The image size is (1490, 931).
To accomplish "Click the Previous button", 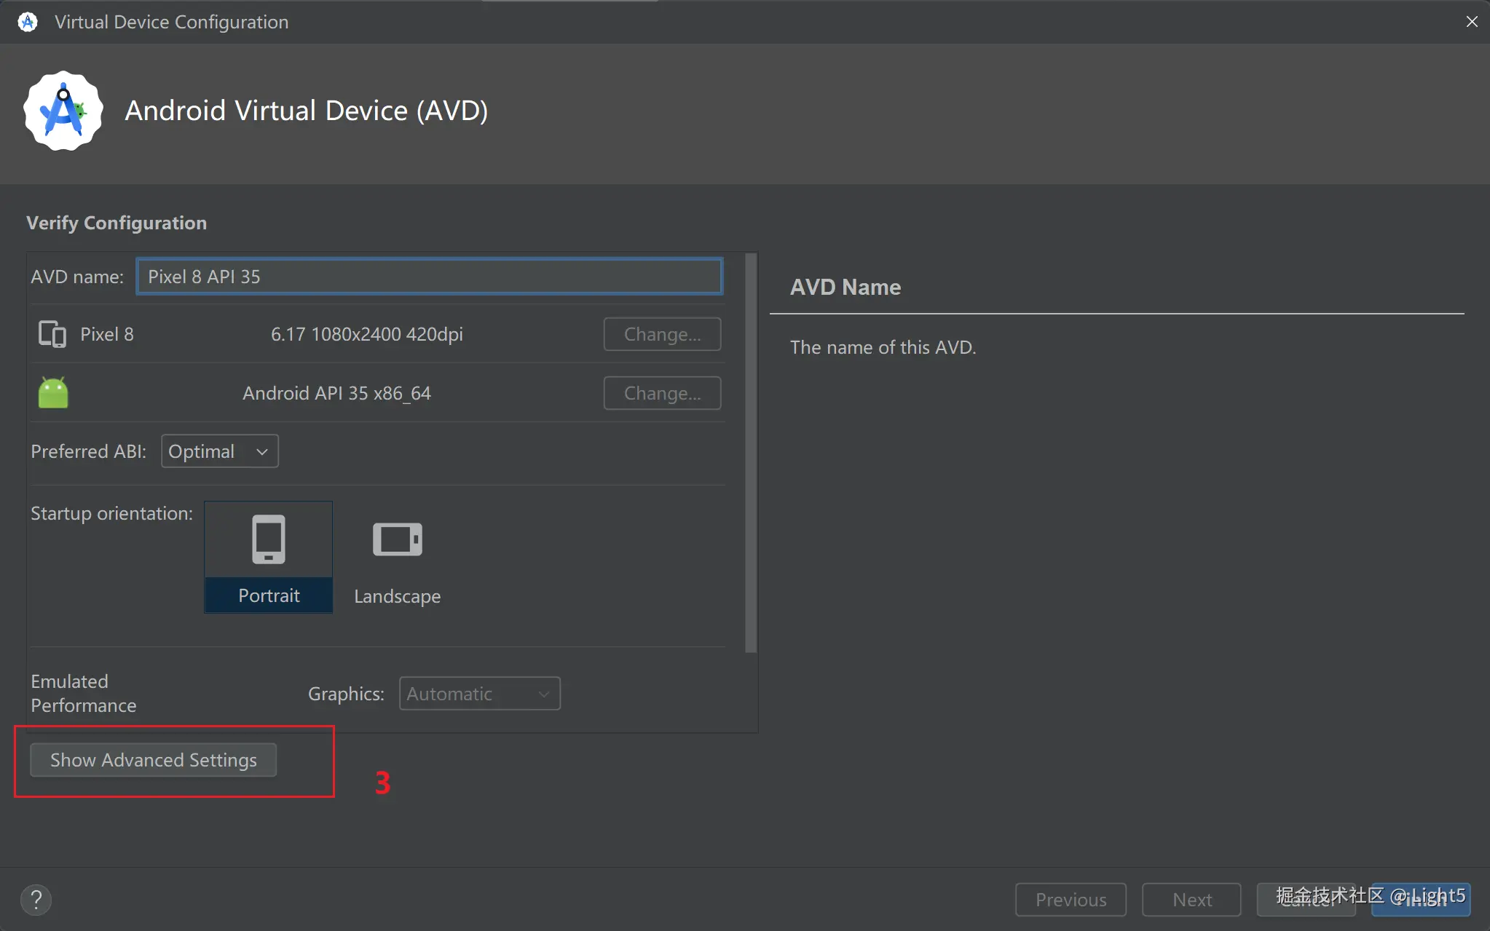I will tap(1071, 900).
